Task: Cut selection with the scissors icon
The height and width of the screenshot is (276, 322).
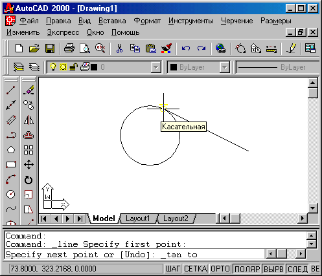Action: [119, 48]
